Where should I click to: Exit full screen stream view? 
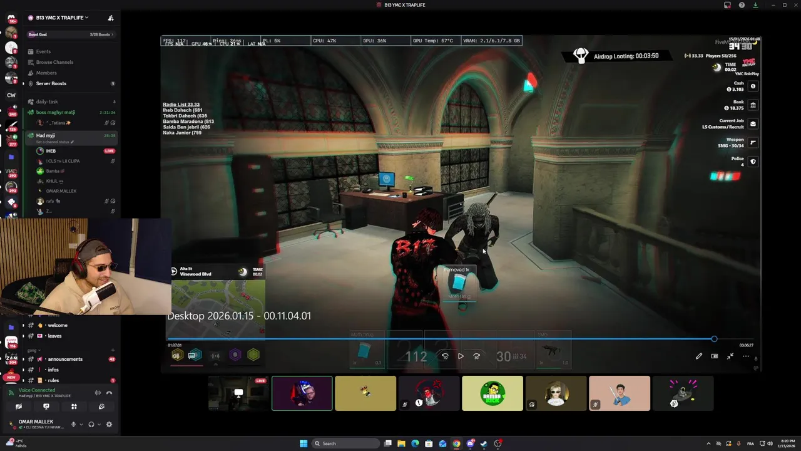pyautogui.click(x=730, y=356)
